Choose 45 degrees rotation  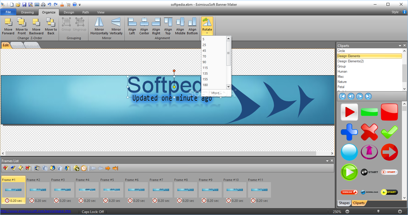click(x=214, y=51)
